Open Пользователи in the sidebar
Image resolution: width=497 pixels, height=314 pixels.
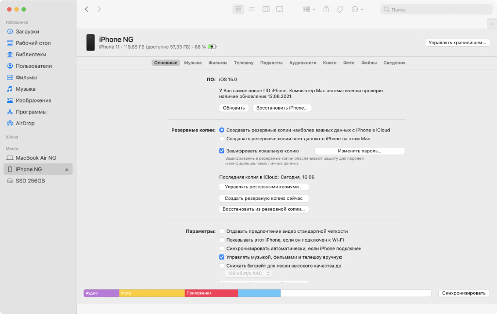pos(33,66)
